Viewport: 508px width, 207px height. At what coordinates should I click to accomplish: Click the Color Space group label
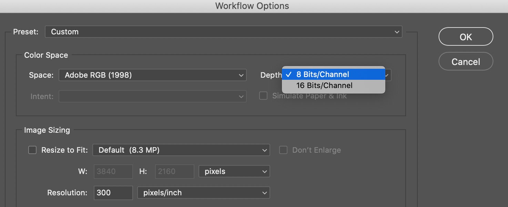click(x=46, y=55)
